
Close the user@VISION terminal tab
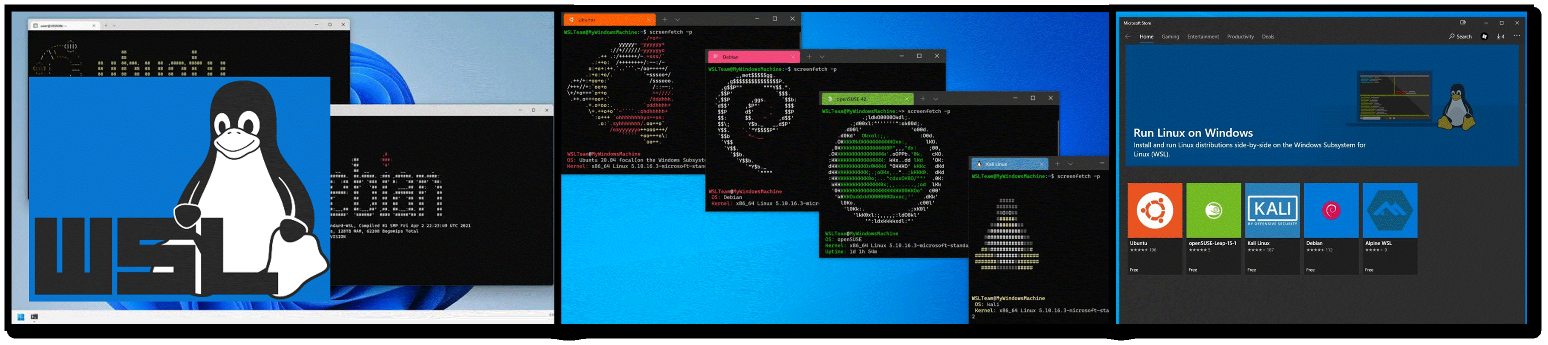pos(94,25)
